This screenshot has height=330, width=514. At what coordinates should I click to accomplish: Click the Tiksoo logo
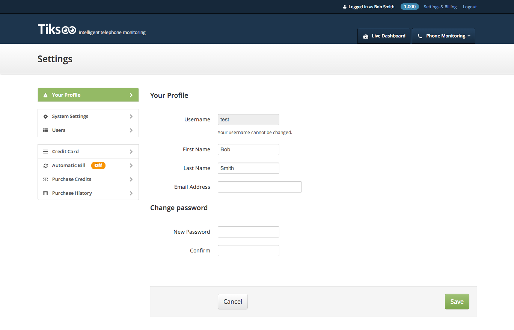(x=57, y=30)
